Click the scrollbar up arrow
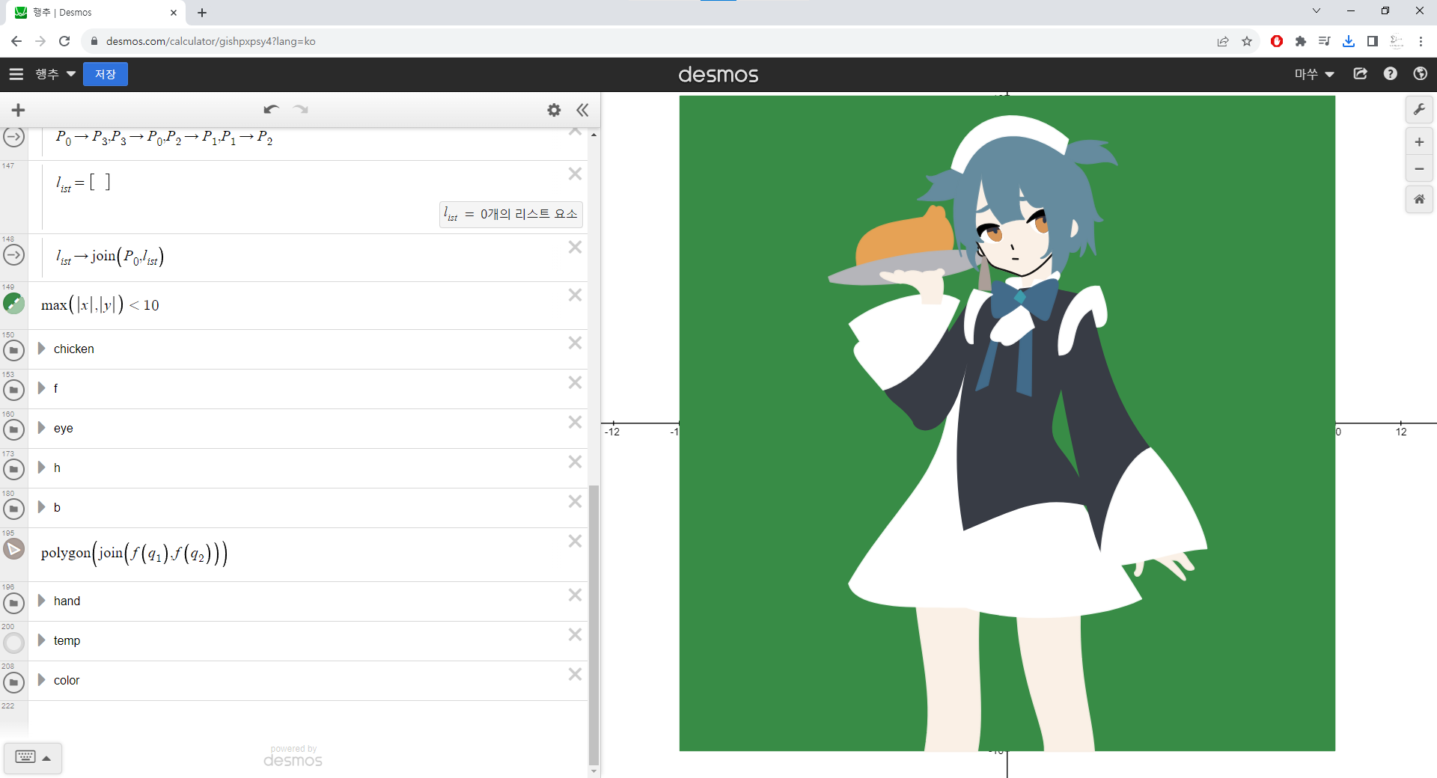This screenshot has width=1437, height=778. point(594,135)
